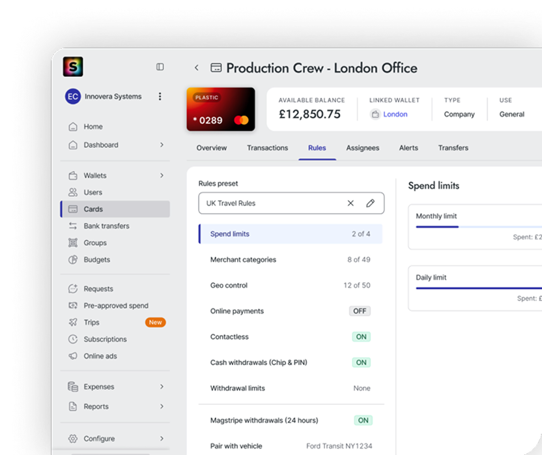Image resolution: width=542 pixels, height=455 pixels.
Task: Toggle Magstripe withdrawals ON setting
Action: pos(363,420)
